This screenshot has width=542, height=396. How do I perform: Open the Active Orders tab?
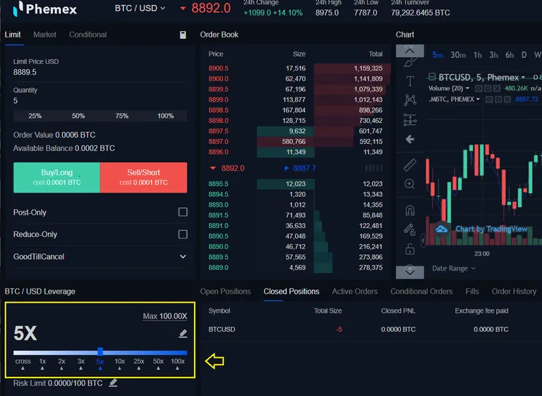[355, 292]
